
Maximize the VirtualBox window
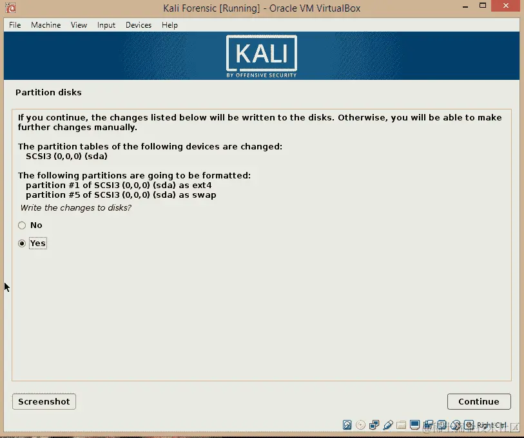click(x=483, y=6)
